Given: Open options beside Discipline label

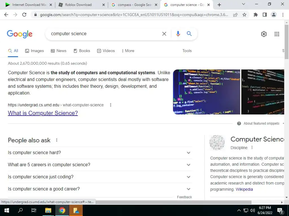Looking at the screenshot, I should coord(252,147).
